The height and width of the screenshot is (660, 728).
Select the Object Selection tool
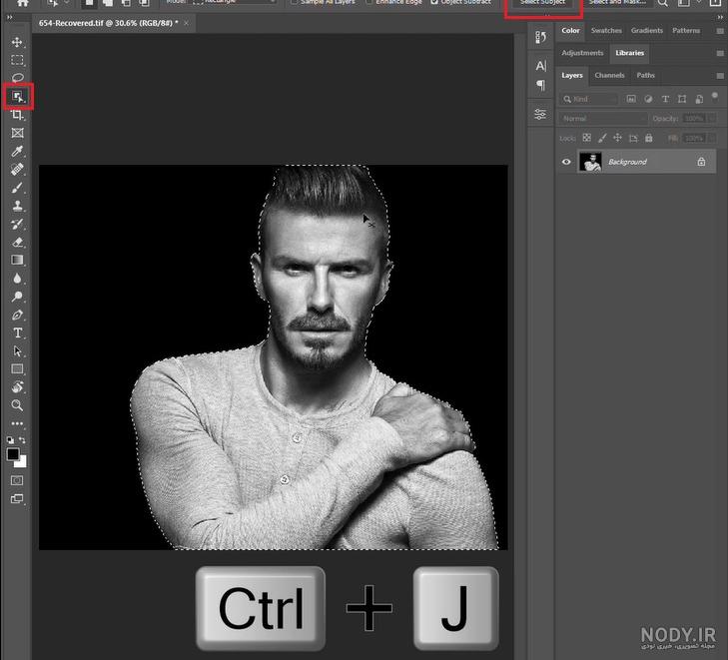click(x=18, y=97)
